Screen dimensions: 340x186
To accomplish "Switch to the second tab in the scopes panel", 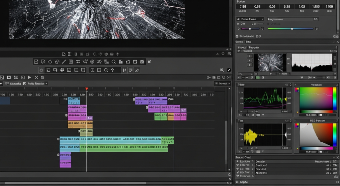I will (x=248, y=42).
